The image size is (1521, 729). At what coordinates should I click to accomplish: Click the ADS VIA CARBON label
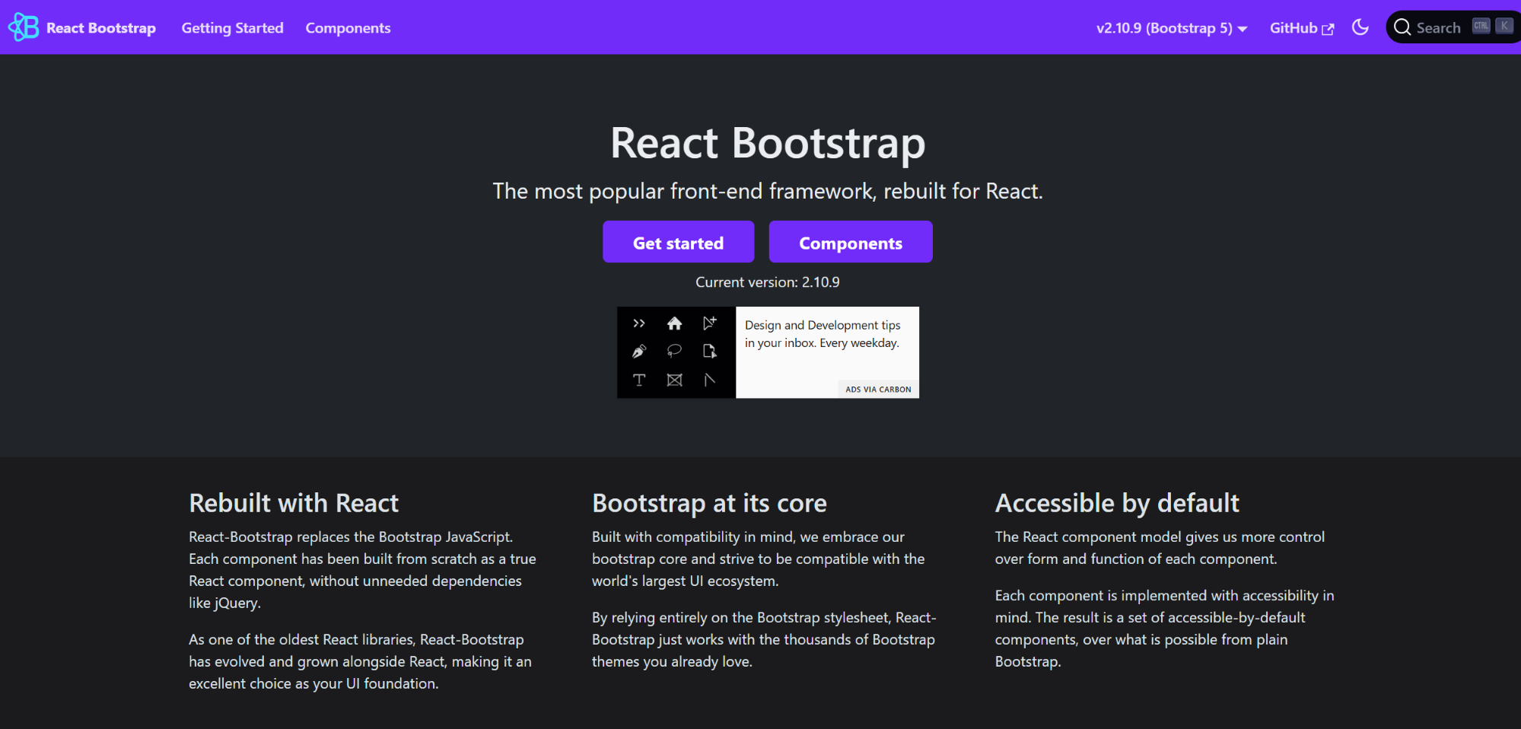pyautogui.click(x=878, y=389)
